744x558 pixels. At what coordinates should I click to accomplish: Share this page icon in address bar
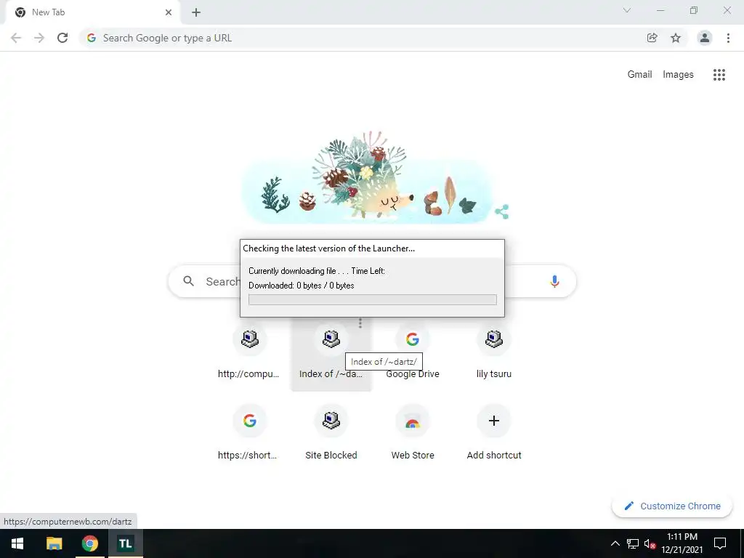pos(652,38)
